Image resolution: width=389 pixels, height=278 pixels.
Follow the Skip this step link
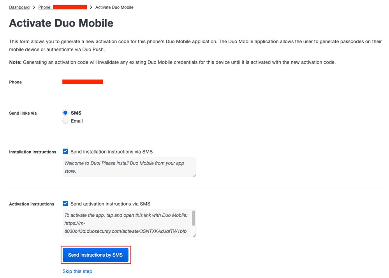(x=77, y=271)
